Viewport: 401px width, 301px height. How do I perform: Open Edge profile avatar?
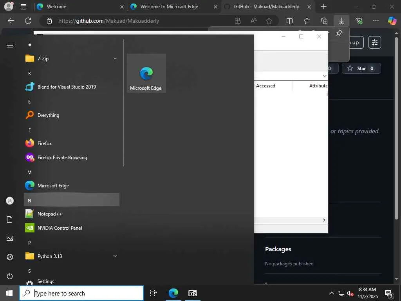[x=9, y=6]
